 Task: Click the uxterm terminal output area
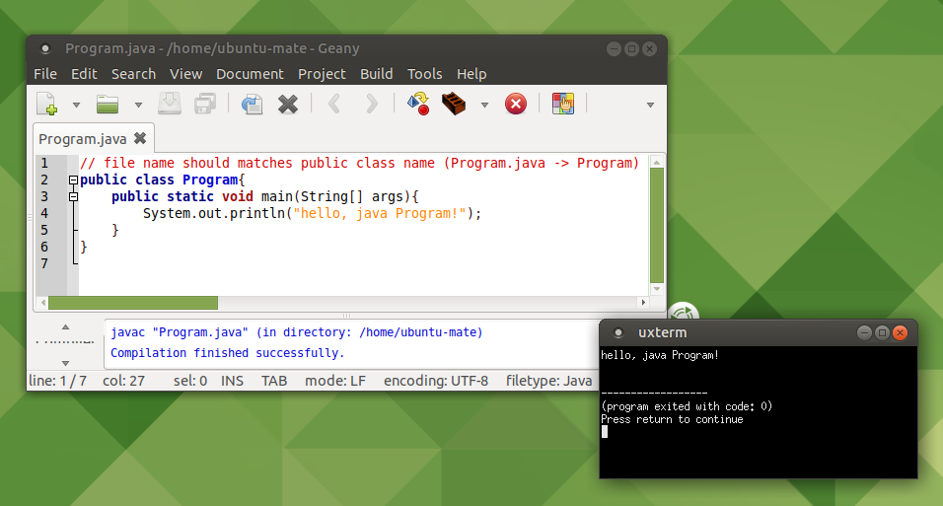pyautogui.click(x=759, y=412)
